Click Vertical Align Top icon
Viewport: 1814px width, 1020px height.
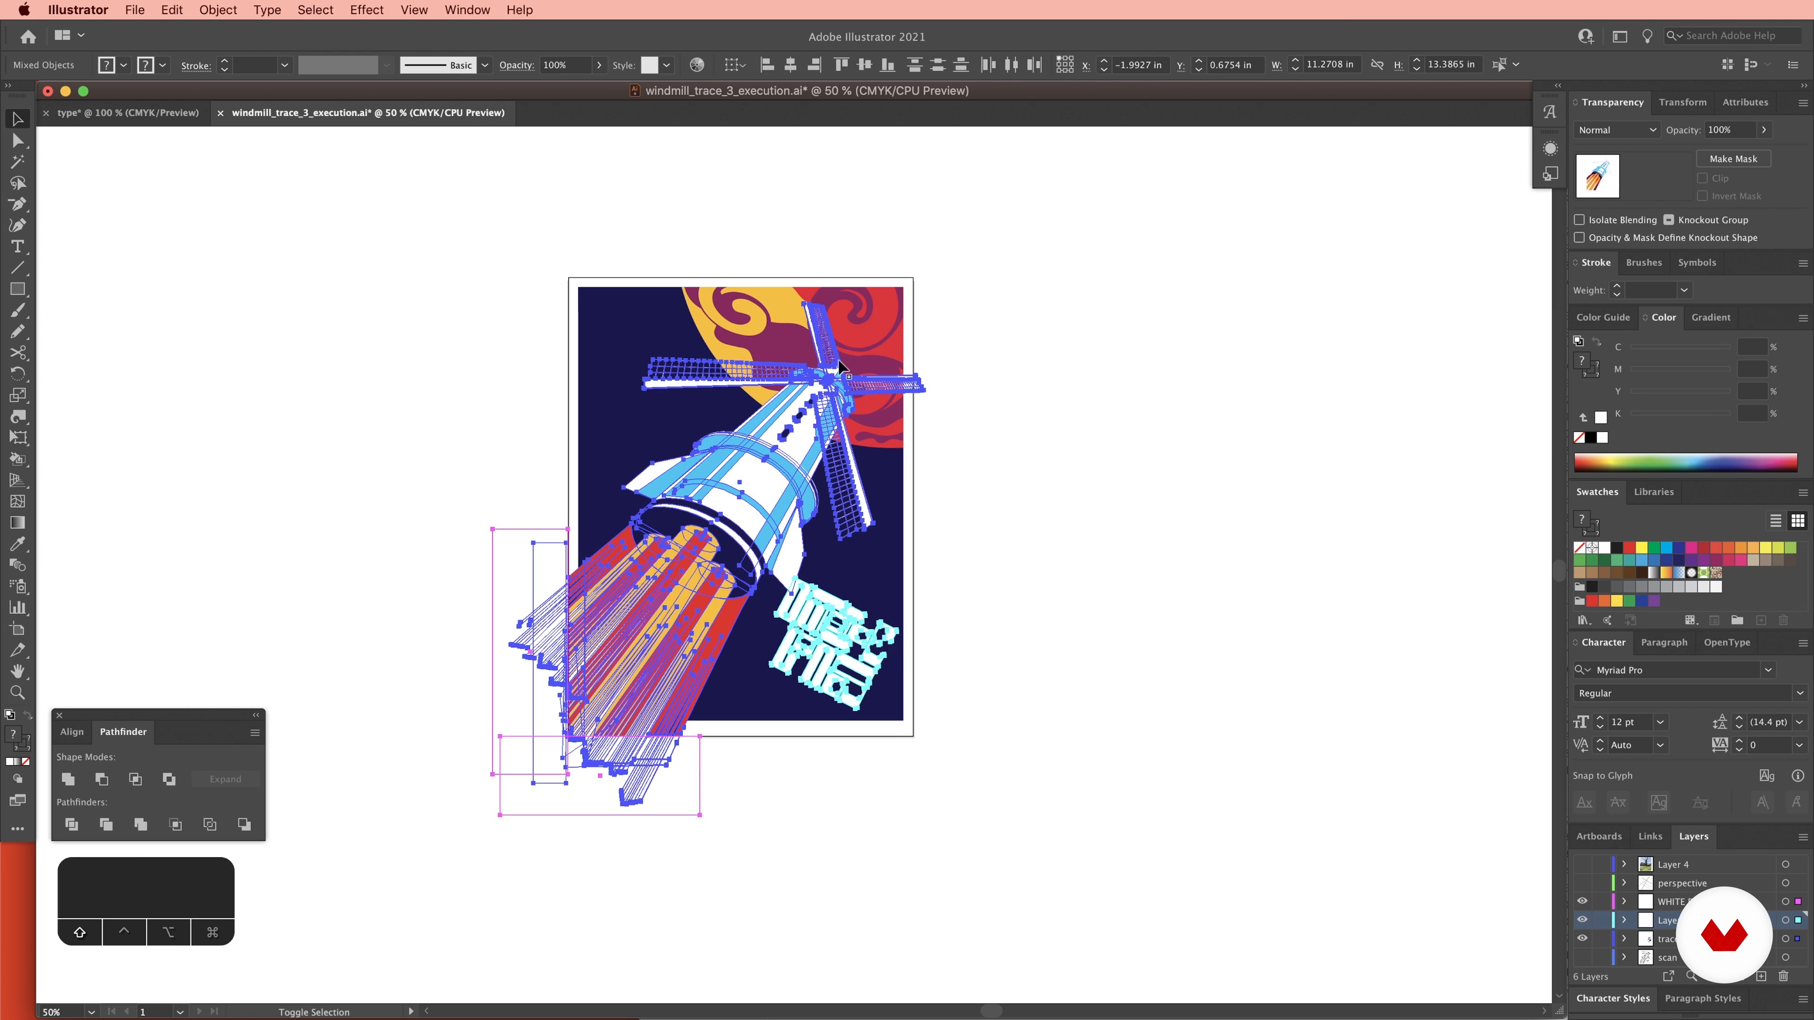841,65
